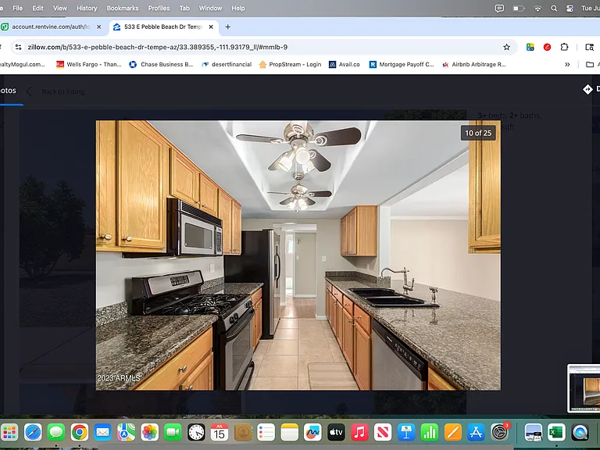The width and height of the screenshot is (600, 450).
Task: Open the Help menu
Action: click(238, 8)
